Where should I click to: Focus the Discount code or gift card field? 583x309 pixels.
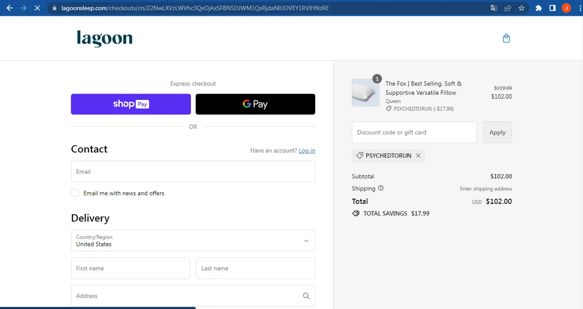[414, 132]
